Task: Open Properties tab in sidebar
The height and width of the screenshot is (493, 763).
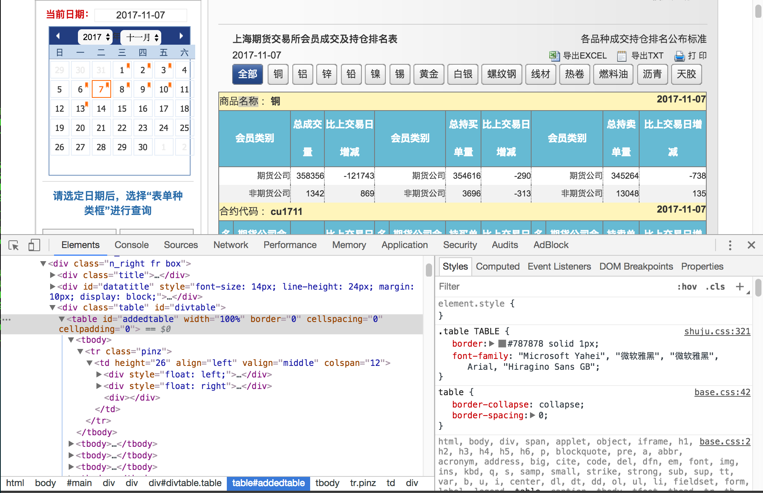Action: [702, 267]
